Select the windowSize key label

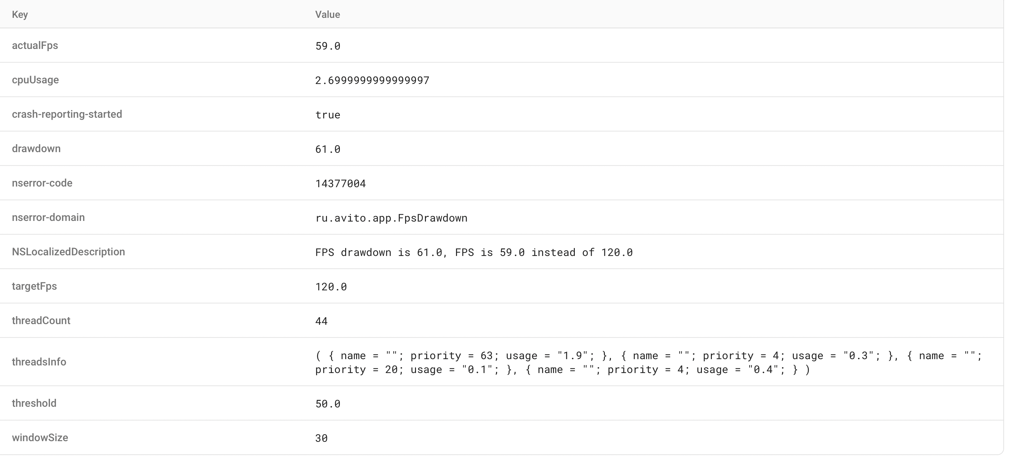40,438
